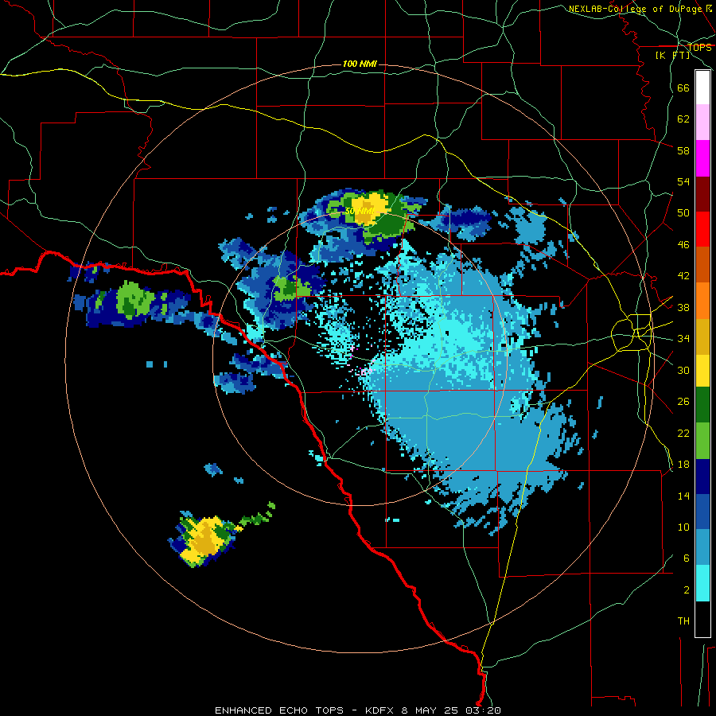Pick the dark red legend swatch
This screenshot has height=716, width=716.
click(702, 194)
